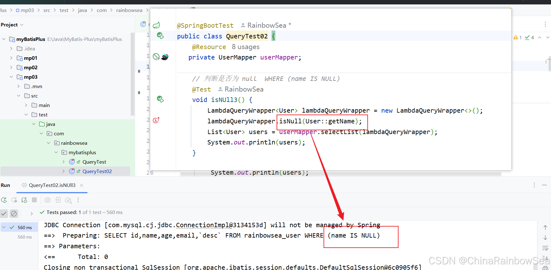Expand the .idea folder
This screenshot has height=270, width=551.
click(x=11, y=48)
